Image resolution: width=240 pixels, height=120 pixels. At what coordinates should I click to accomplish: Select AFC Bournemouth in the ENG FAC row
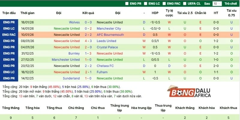tap(110, 35)
